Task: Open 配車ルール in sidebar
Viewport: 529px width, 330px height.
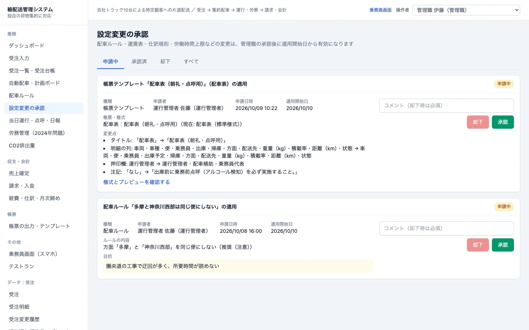Action: click(x=44, y=96)
